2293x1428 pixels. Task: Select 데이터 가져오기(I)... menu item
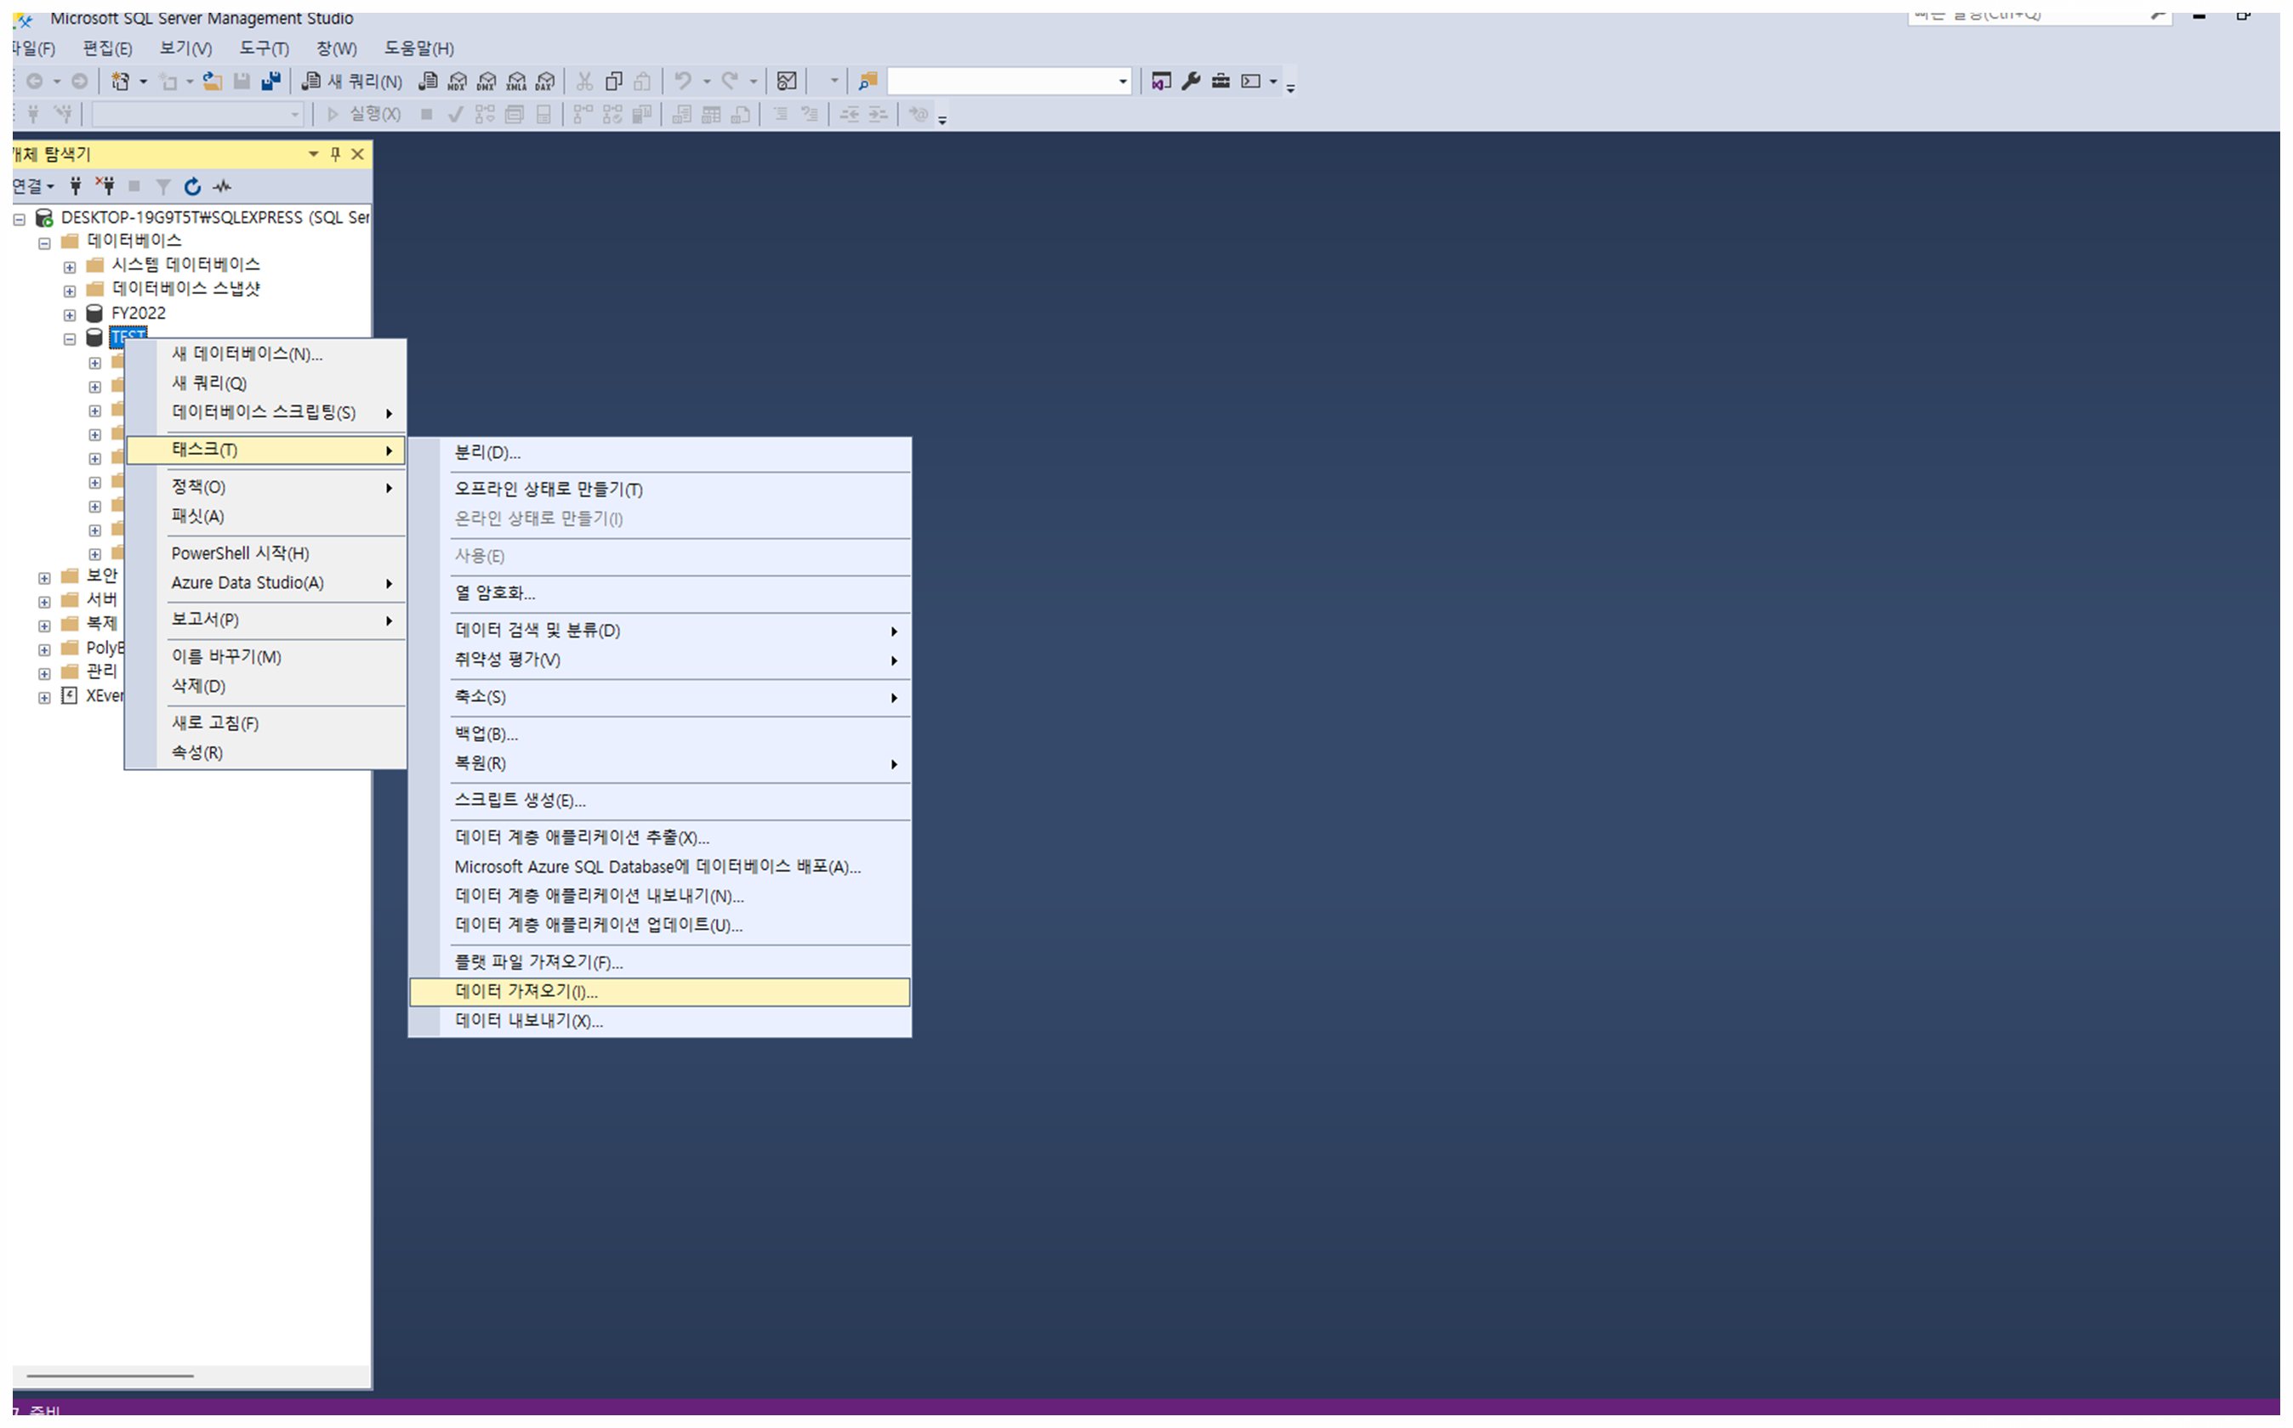[x=526, y=993]
